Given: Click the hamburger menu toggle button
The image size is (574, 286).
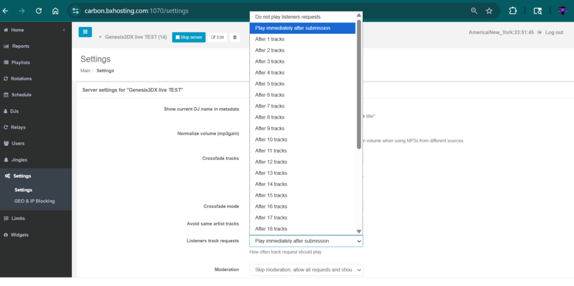Looking at the screenshot, I should coord(85,32).
